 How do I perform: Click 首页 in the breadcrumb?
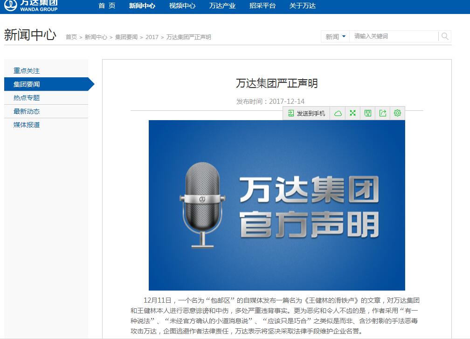(71, 37)
